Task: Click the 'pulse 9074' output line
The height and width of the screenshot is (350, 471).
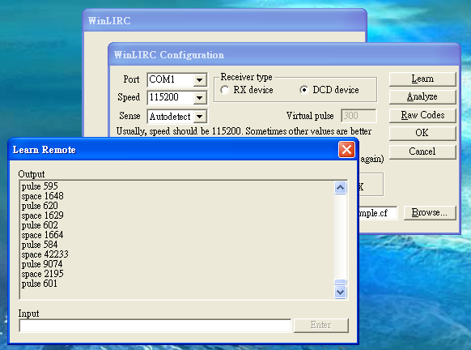Action: 42,264
